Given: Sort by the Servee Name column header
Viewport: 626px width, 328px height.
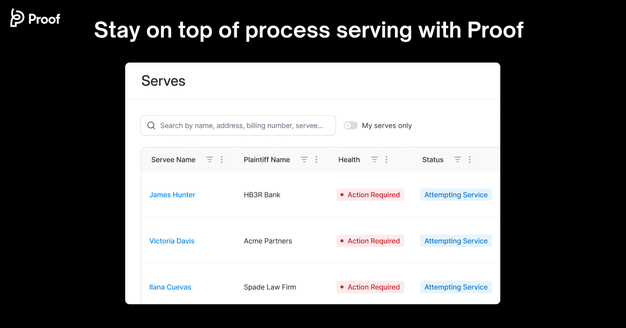Looking at the screenshot, I should pyautogui.click(x=173, y=160).
